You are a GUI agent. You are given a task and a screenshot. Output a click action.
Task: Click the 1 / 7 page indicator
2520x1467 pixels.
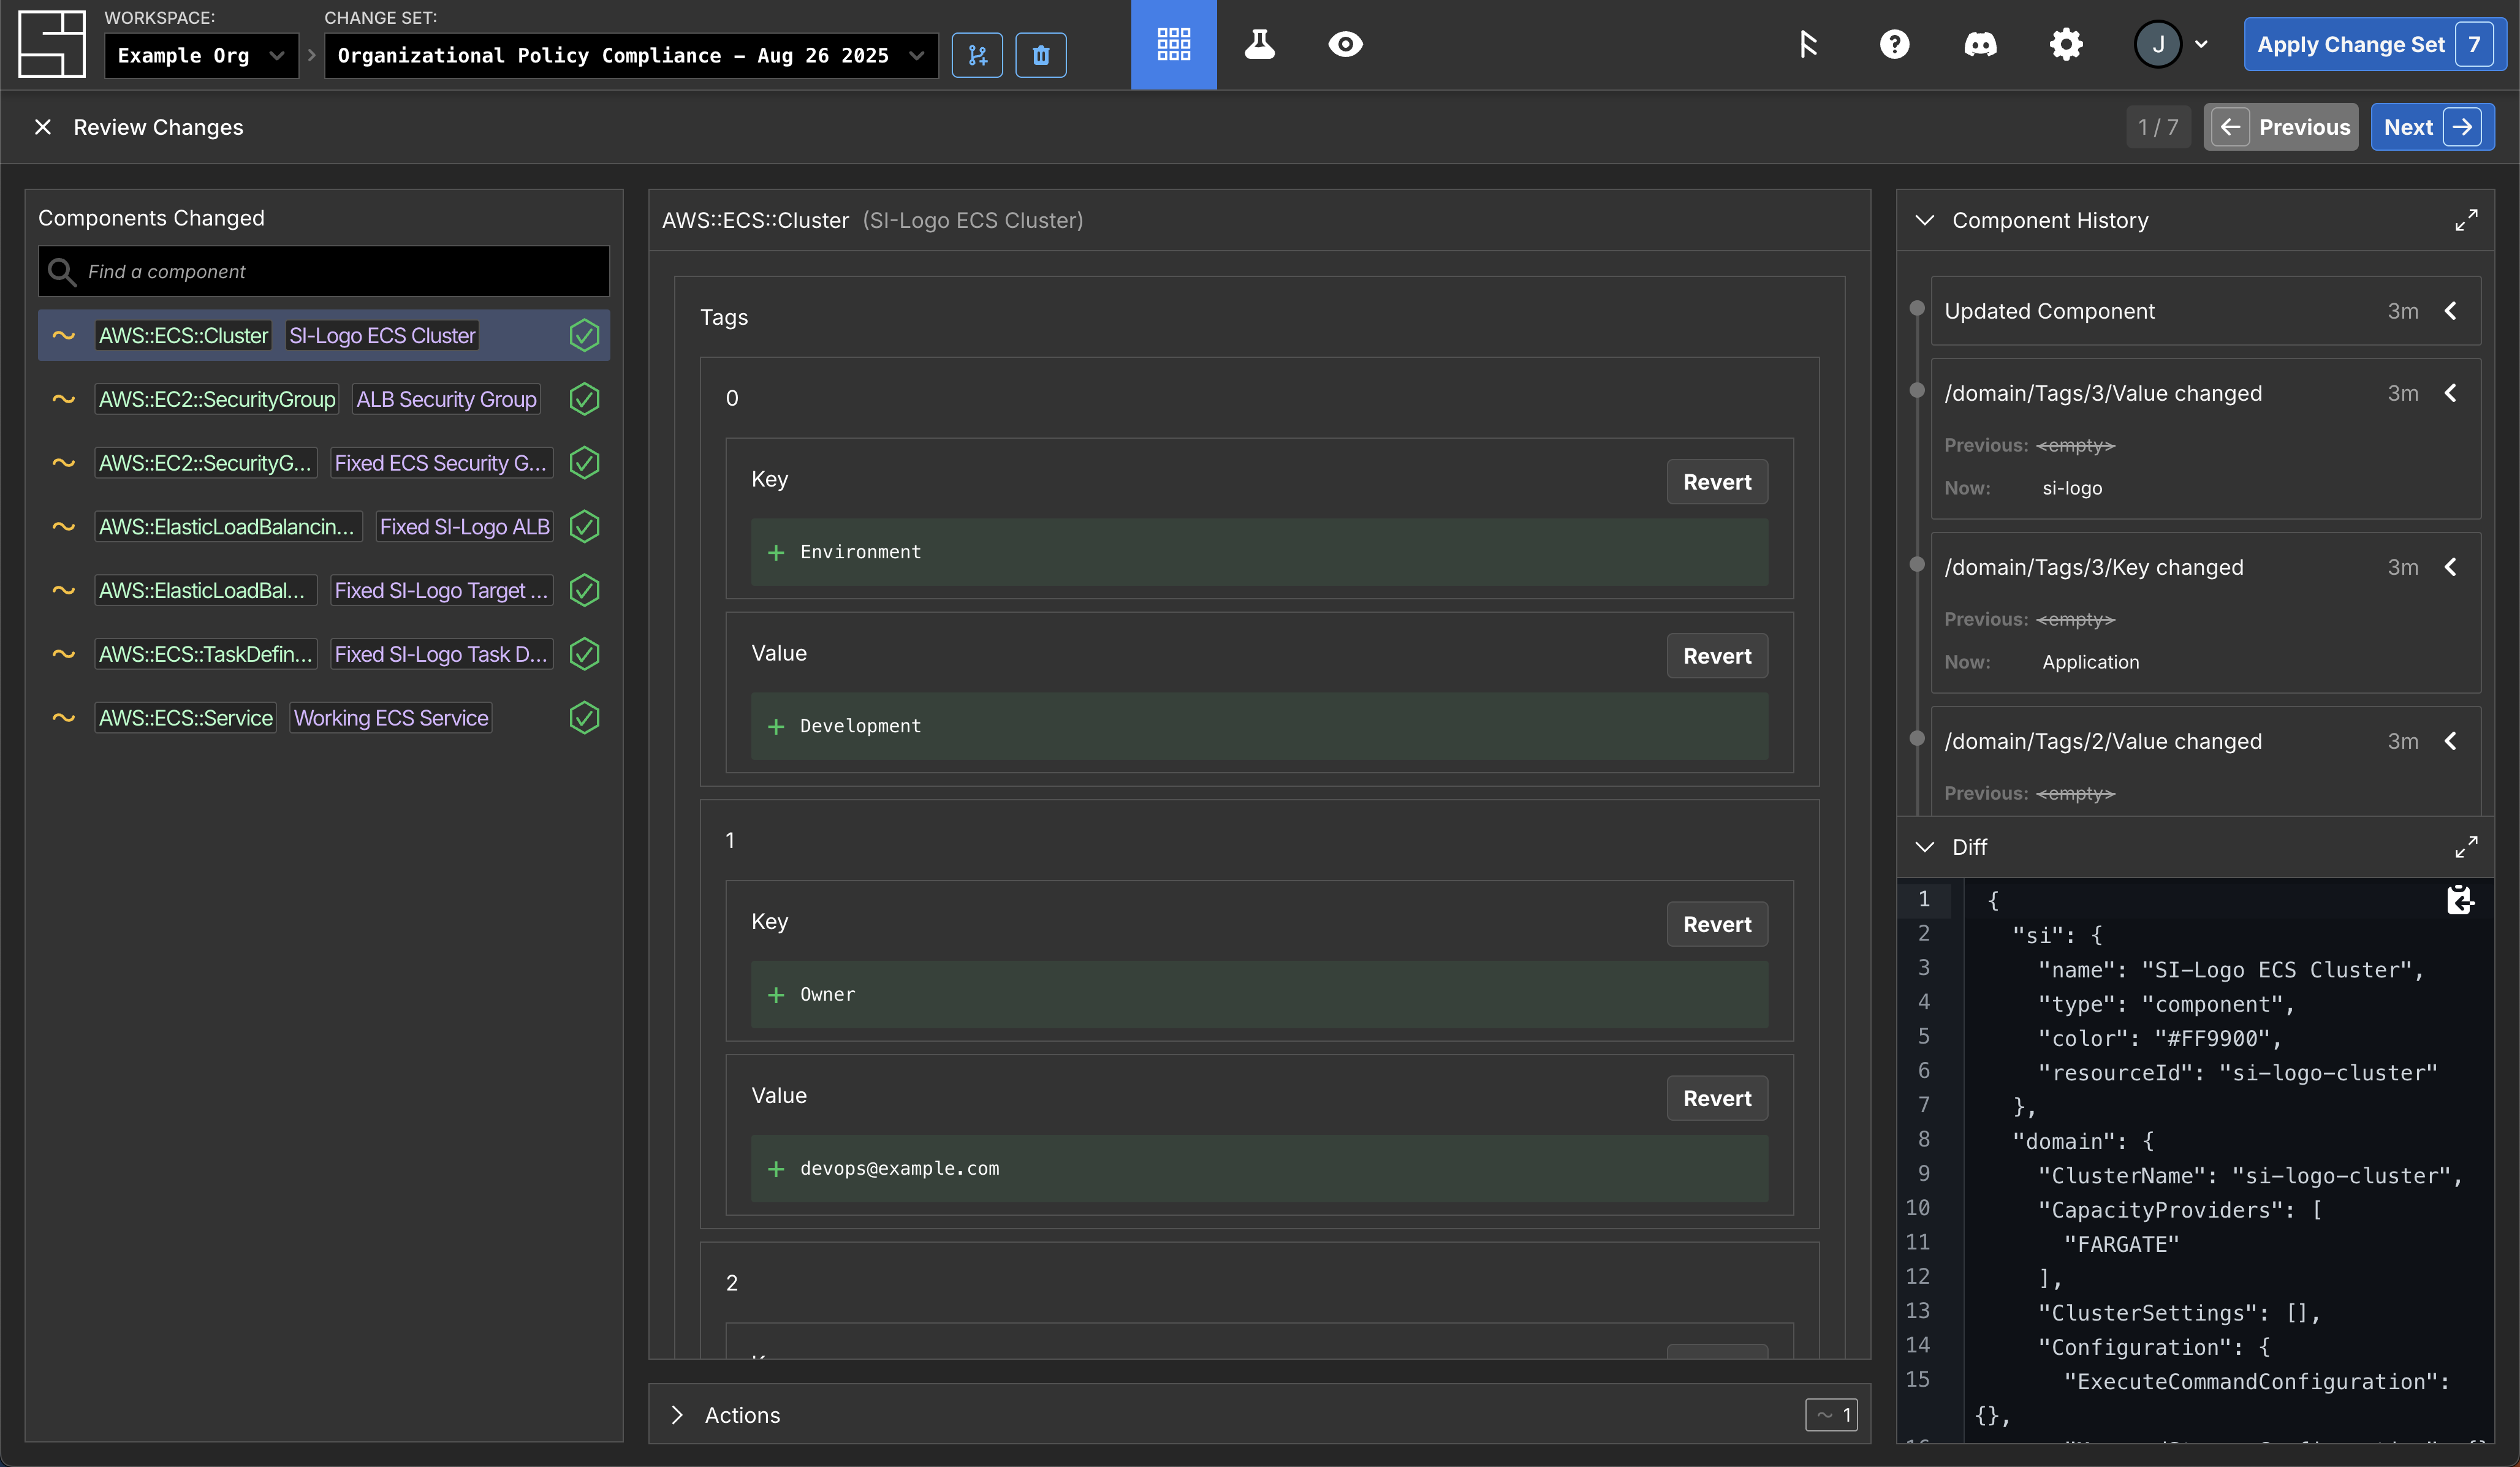click(x=2158, y=127)
